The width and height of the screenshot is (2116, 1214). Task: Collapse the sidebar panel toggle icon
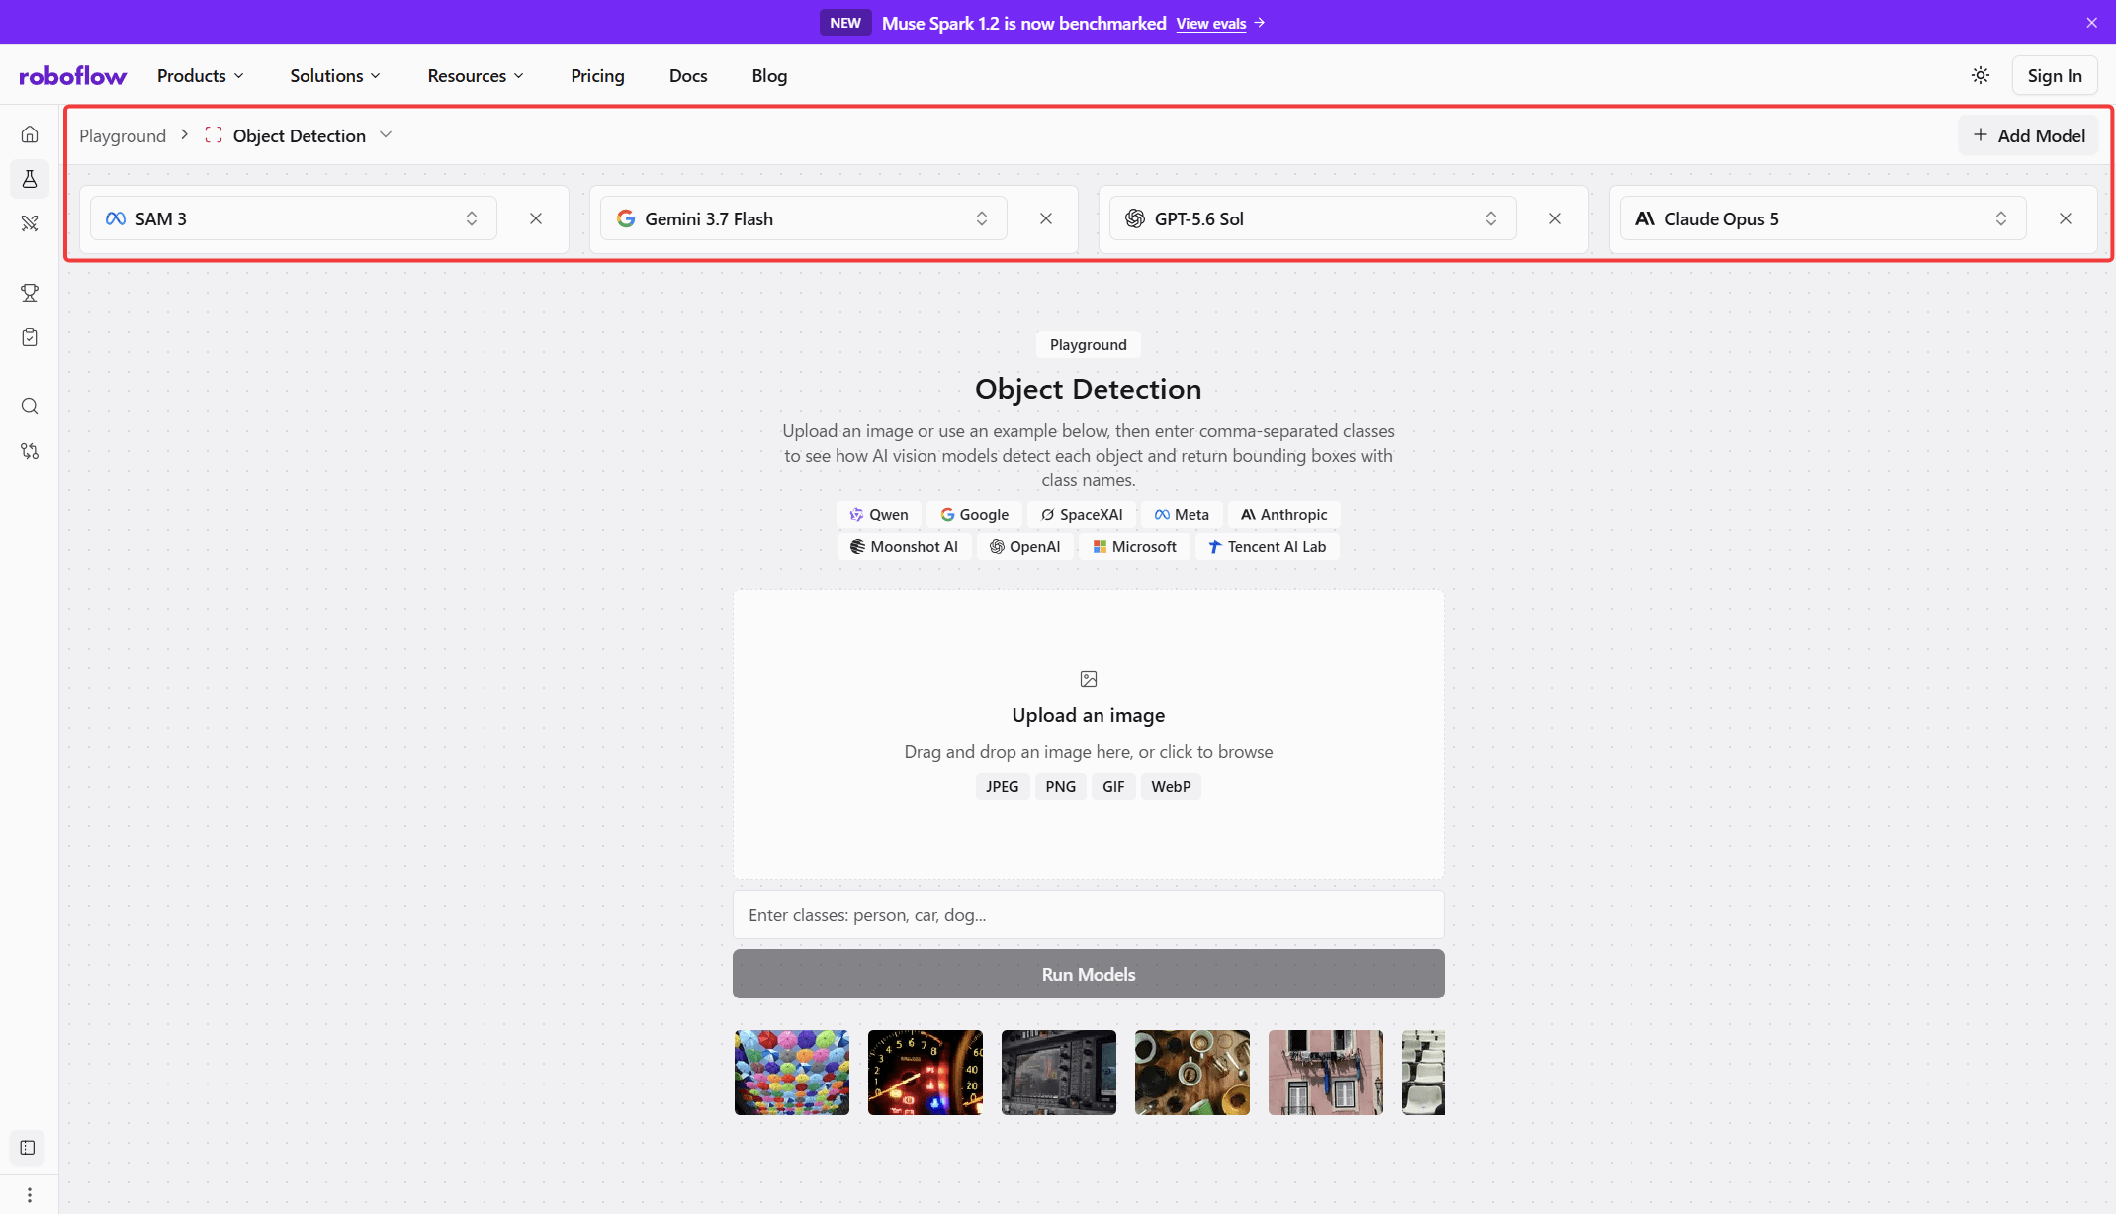(x=28, y=1148)
